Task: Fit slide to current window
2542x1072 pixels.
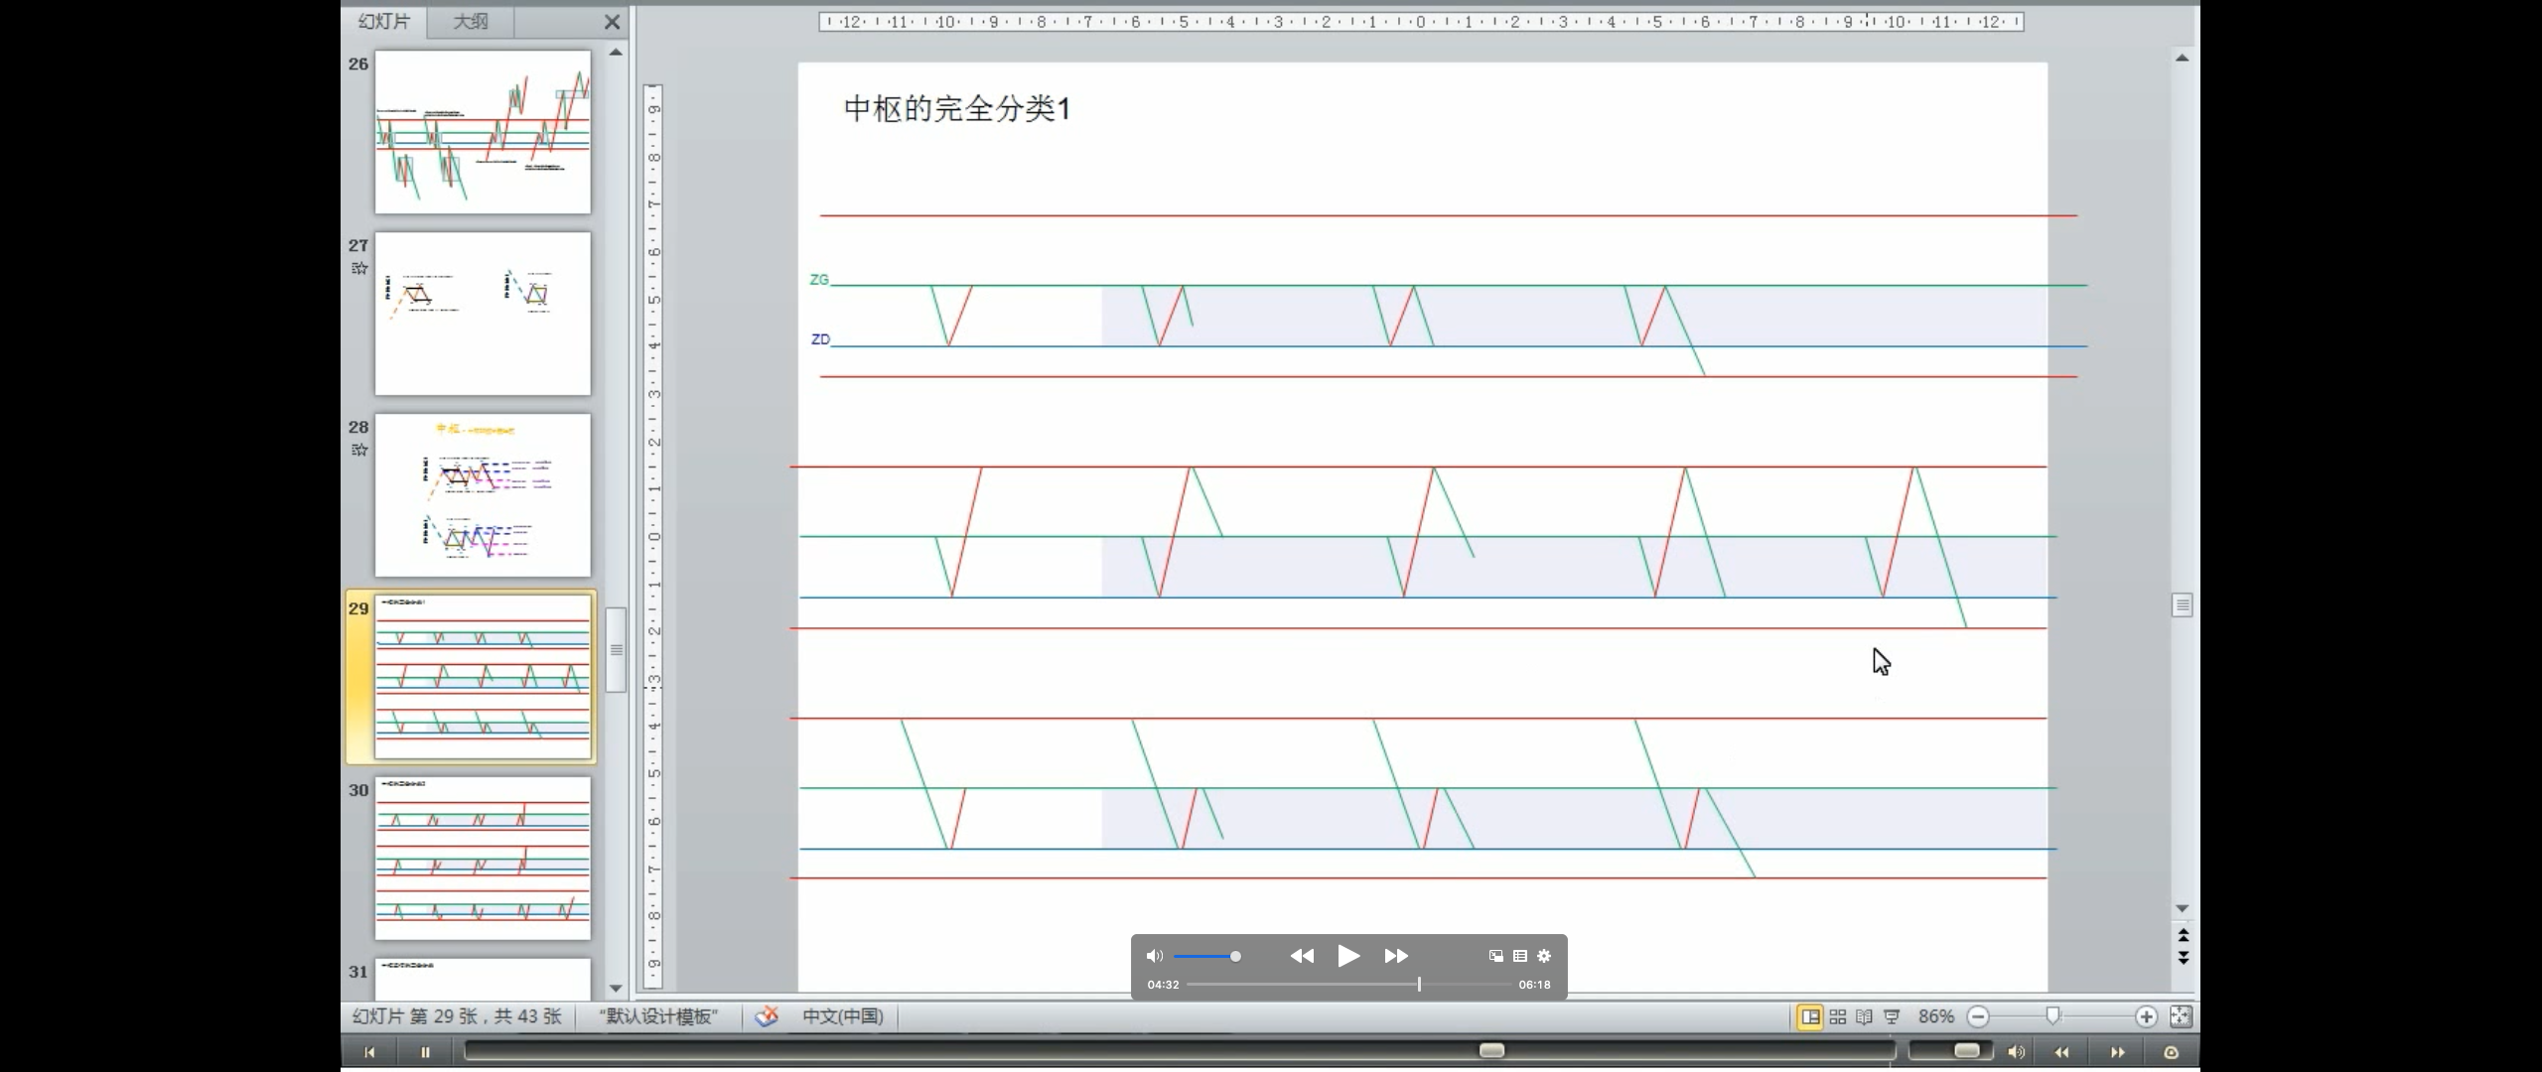Action: tap(2181, 1016)
